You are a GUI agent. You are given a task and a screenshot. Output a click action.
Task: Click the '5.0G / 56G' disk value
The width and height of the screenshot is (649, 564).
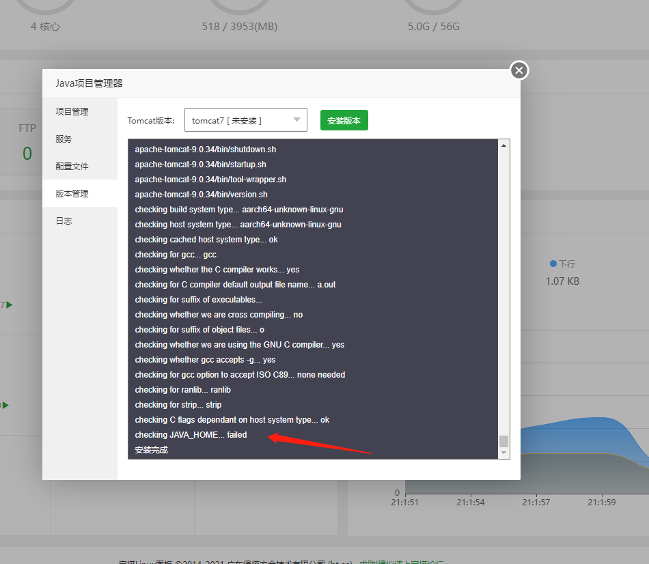point(434,27)
